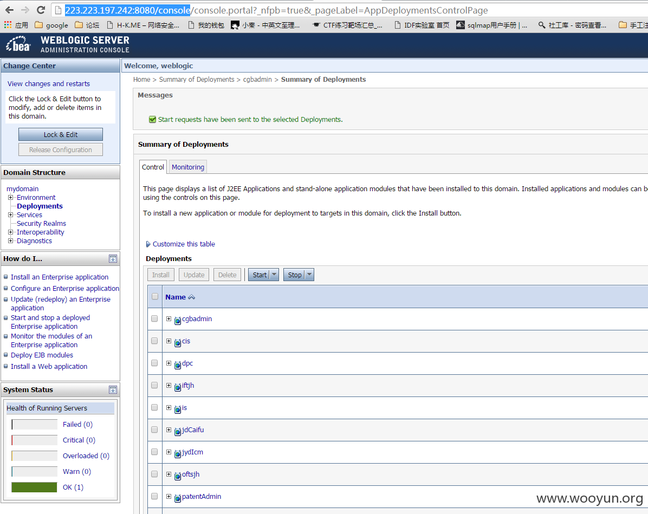This screenshot has height=514, width=648.
Task: Click the green success checkmark icon
Action: [152, 119]
